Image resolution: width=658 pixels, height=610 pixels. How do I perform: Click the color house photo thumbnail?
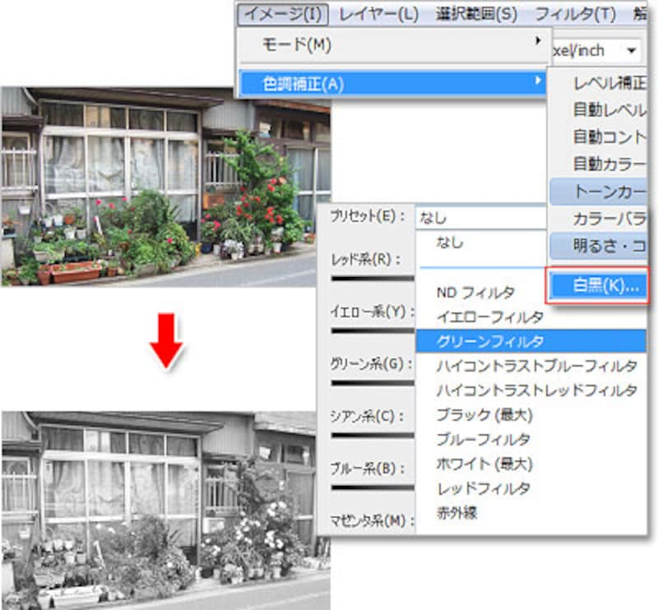pyautogui.click(x=165, y=186)
